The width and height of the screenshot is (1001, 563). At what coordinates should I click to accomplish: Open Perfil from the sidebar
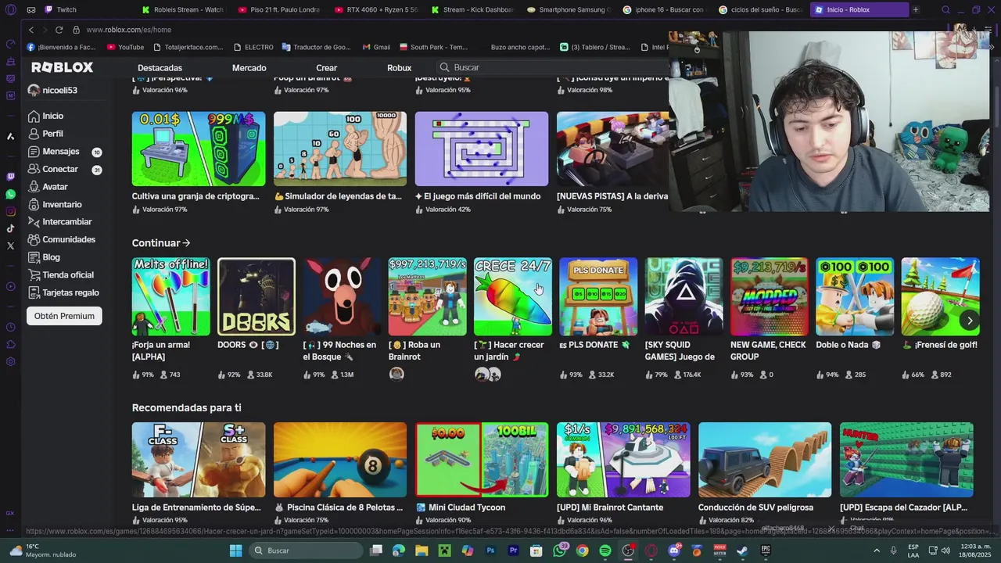coord(45,134)
